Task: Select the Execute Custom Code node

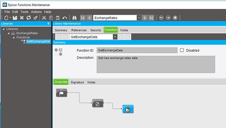Action: (98, 103)
